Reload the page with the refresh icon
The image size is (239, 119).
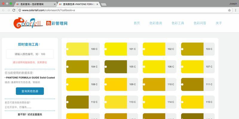[14, 10]
